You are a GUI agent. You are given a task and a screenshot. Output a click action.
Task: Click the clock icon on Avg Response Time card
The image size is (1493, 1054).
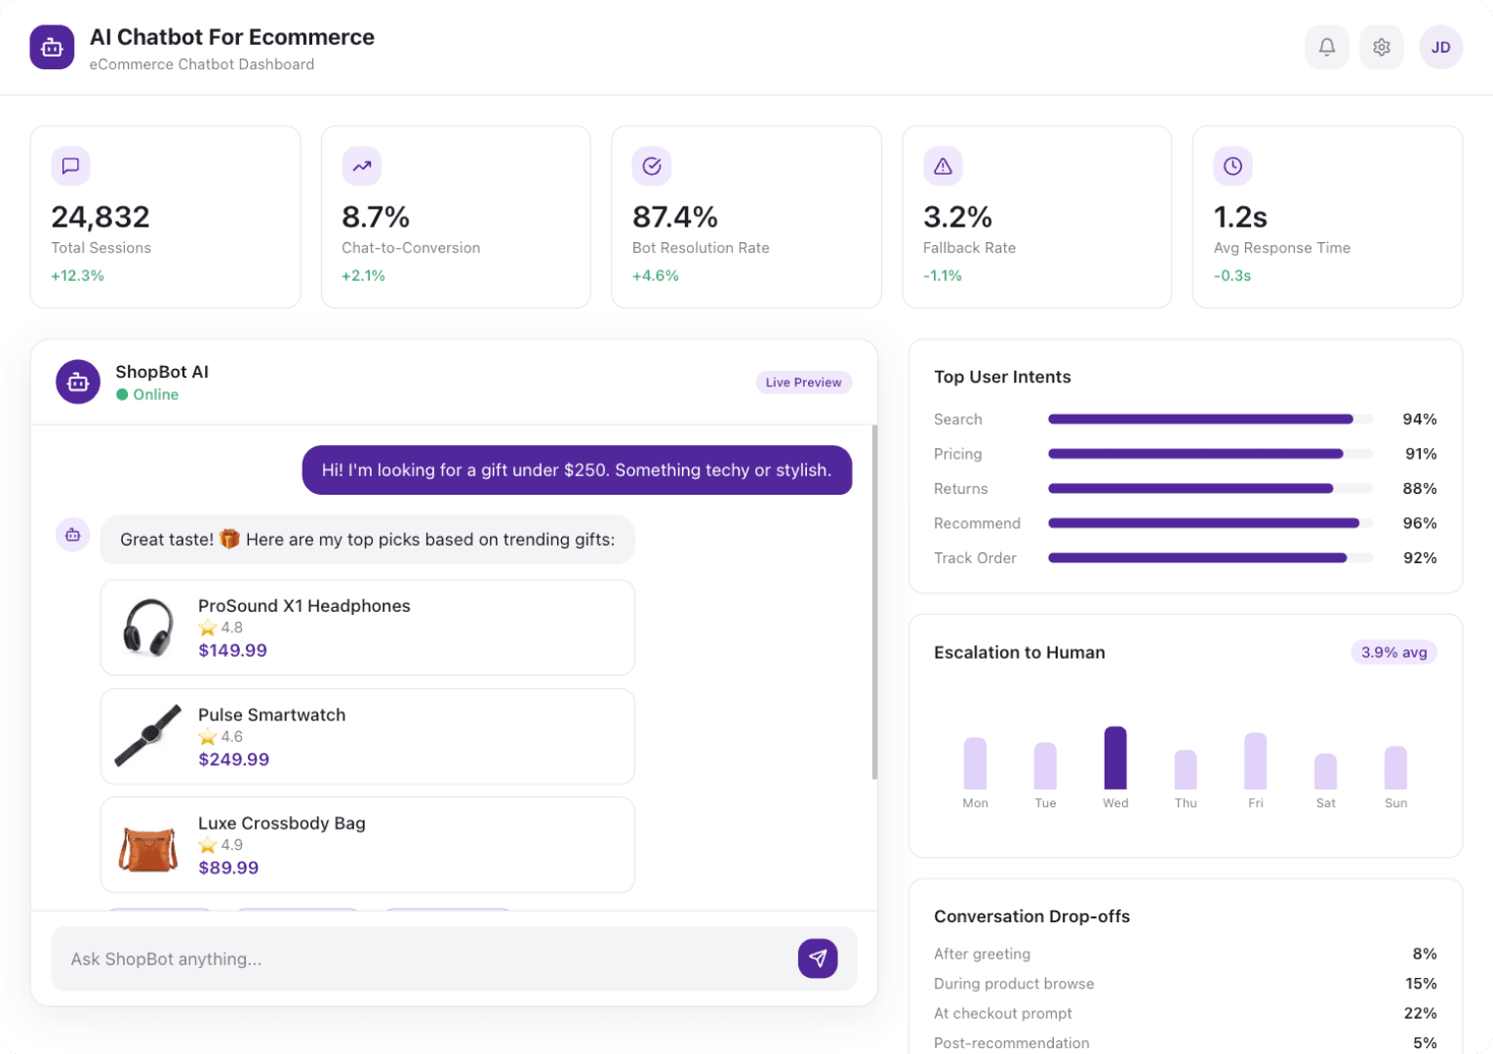(1232, 166)
